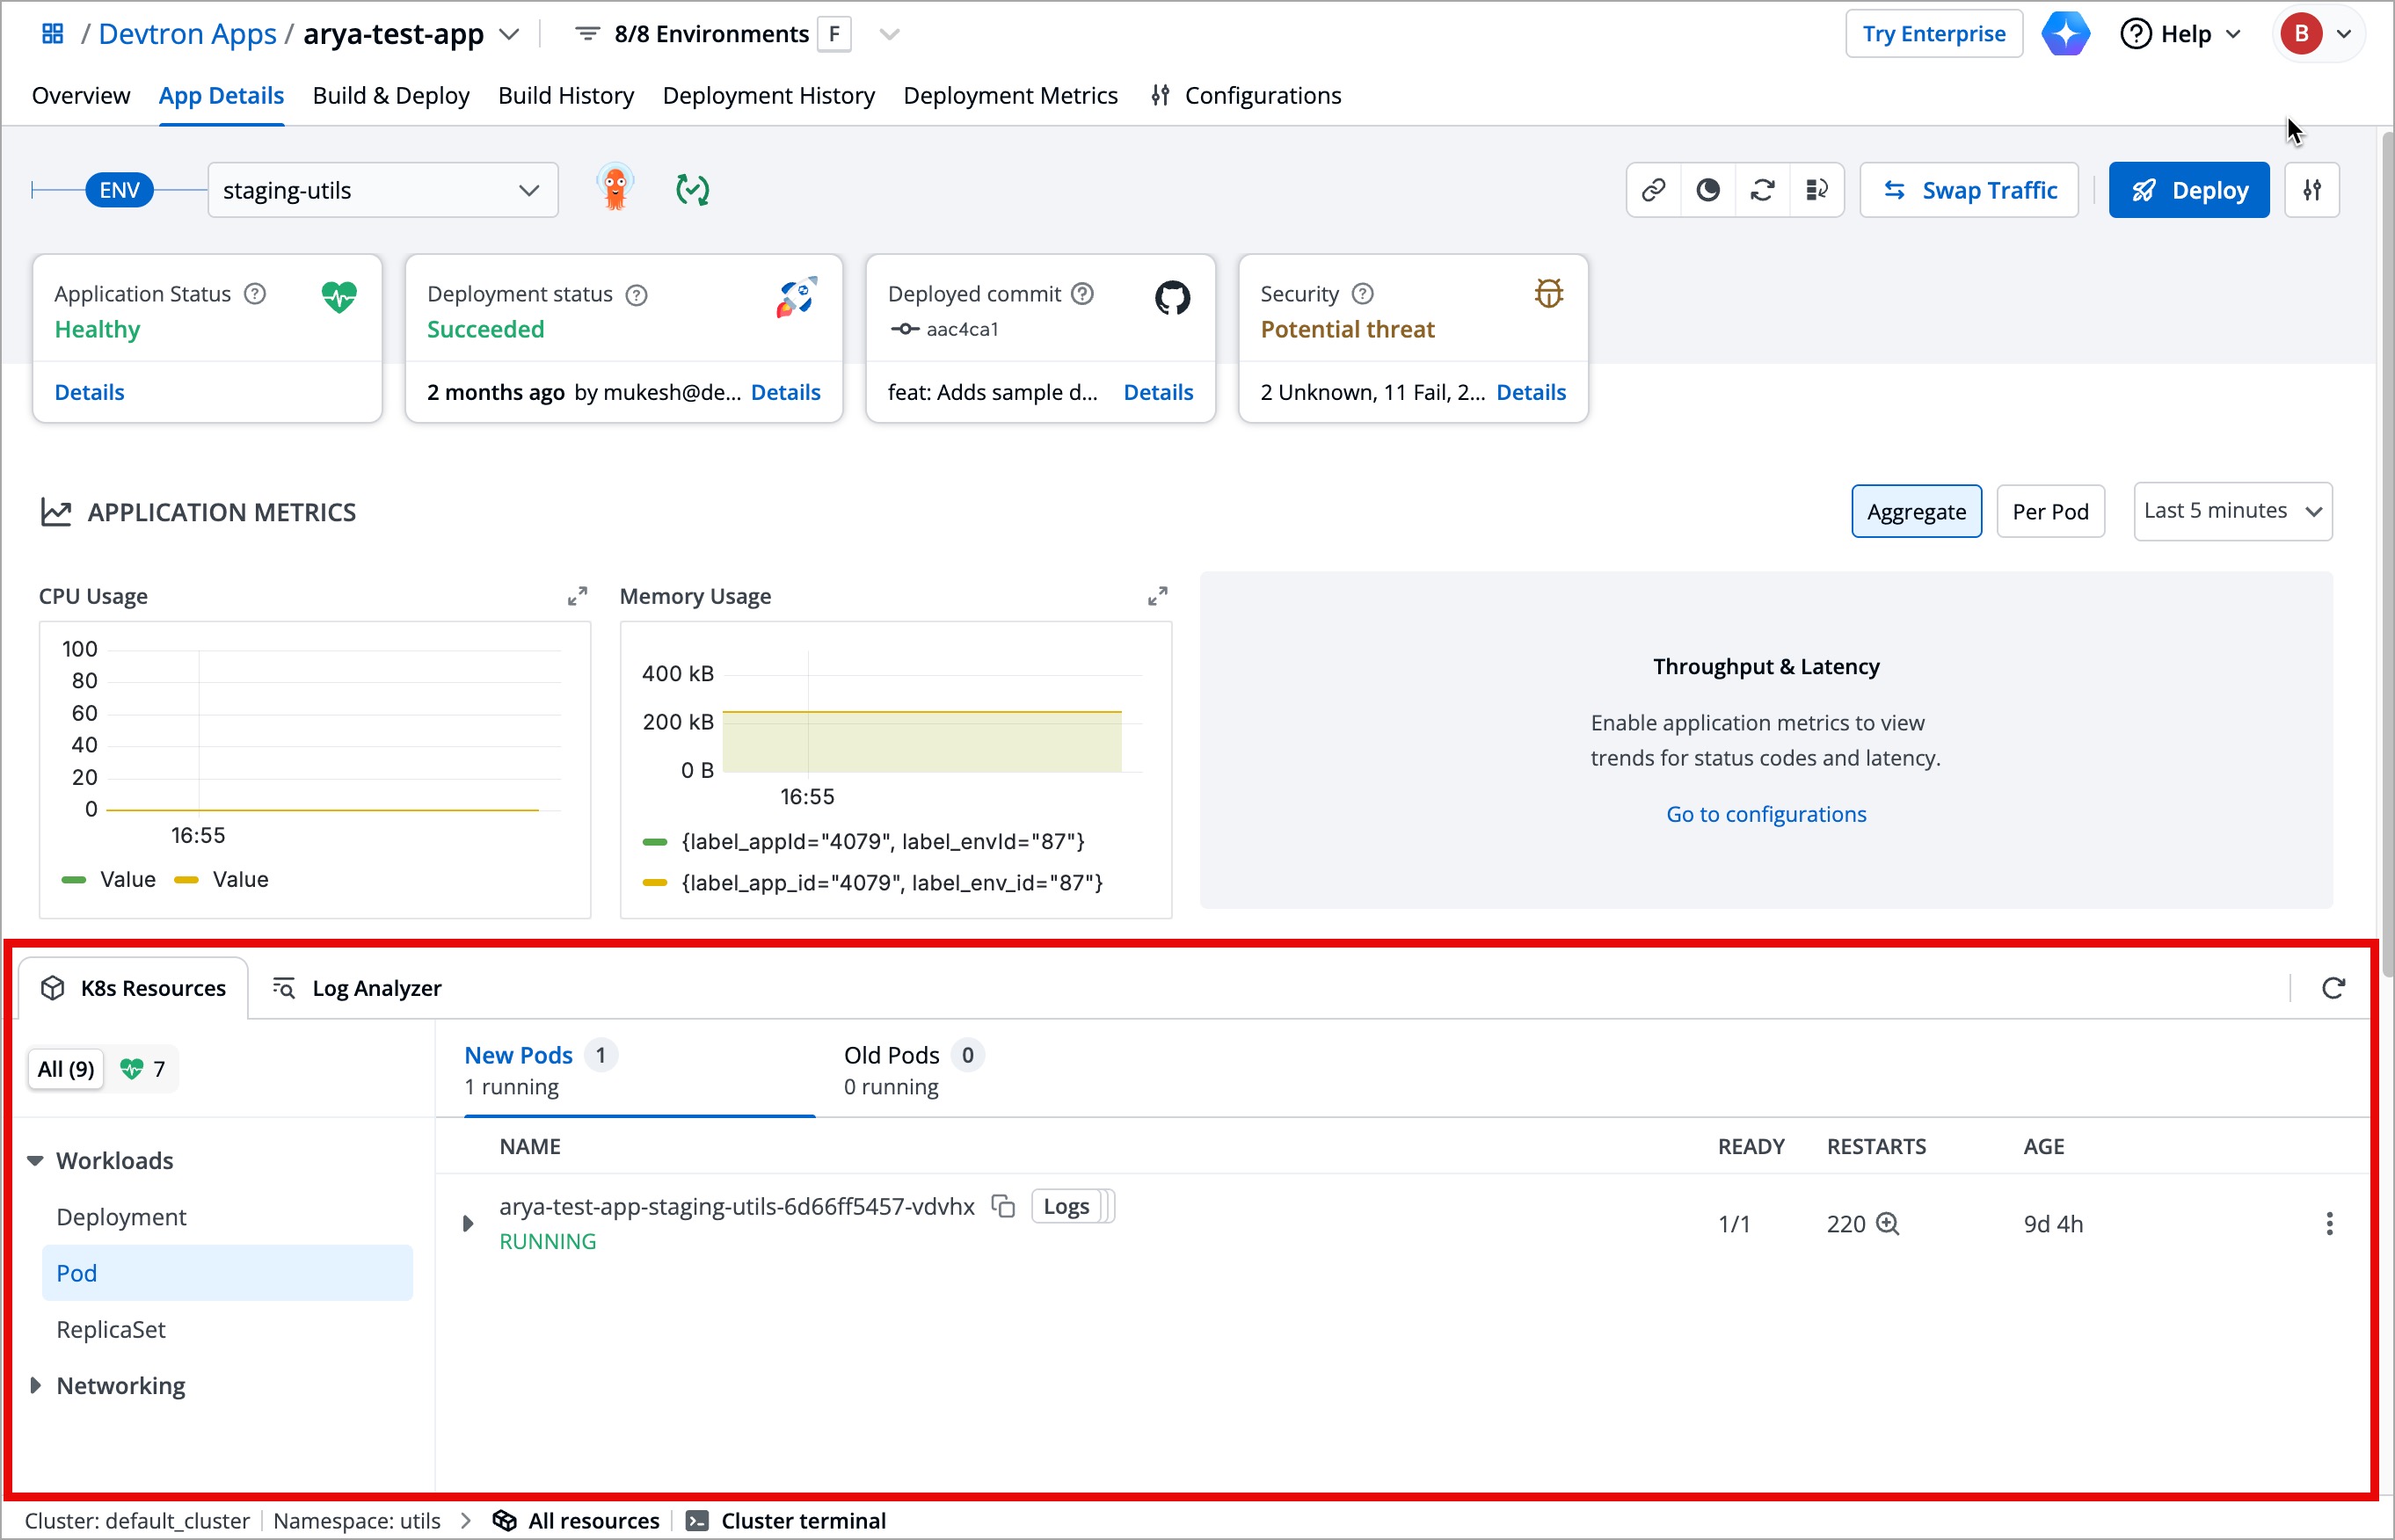Click the refresh icon in K8s Resources

(x=2333, y=988)
